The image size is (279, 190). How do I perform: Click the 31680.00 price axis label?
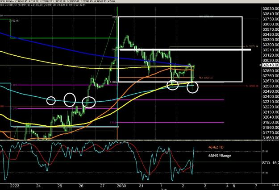click(271, 138)
